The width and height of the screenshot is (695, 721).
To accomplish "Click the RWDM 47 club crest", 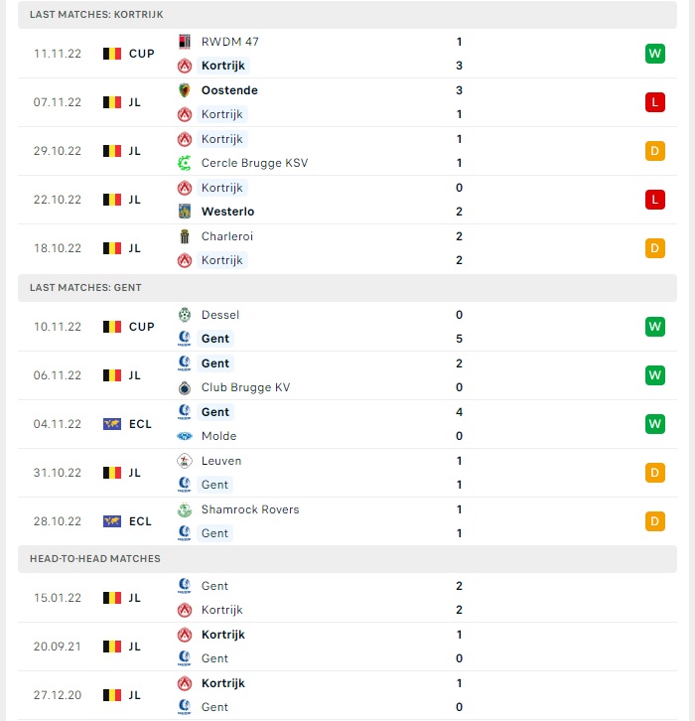I will tap(185, 42).
